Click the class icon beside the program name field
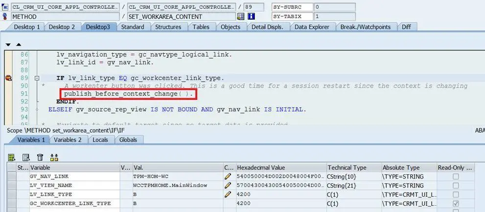 tap(5, 7)
